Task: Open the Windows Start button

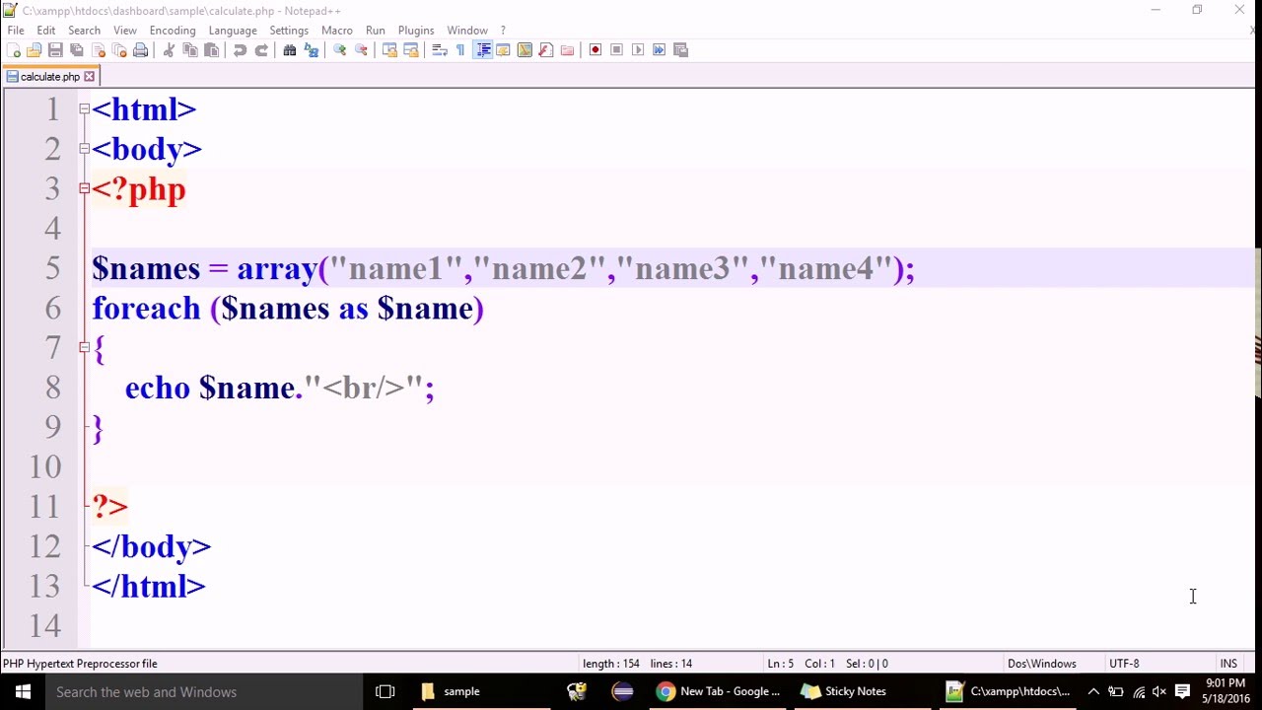Action: (23, 691)
